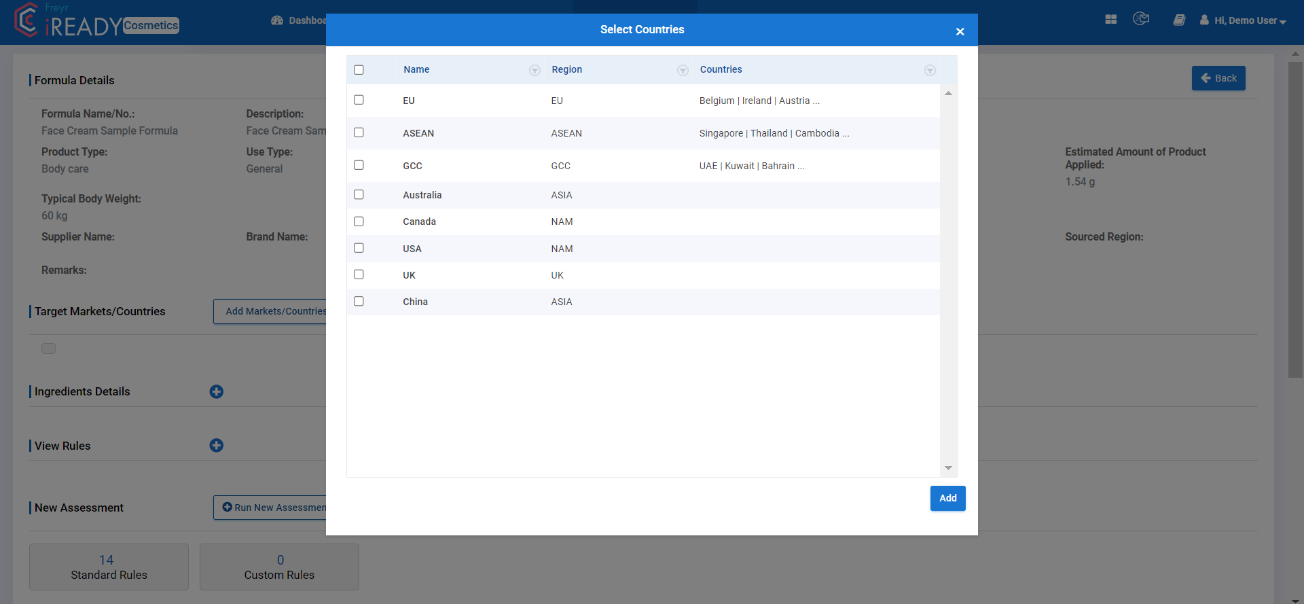The width and height of the screenshot is (1304, 604).
Task: Close the Select Countries dialog
Action: [x=960, y=31]
